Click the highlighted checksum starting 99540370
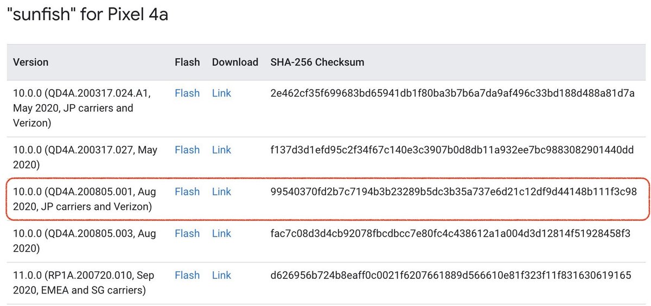Viewport: 651px width, 306px height. click(x=453, y=192)
